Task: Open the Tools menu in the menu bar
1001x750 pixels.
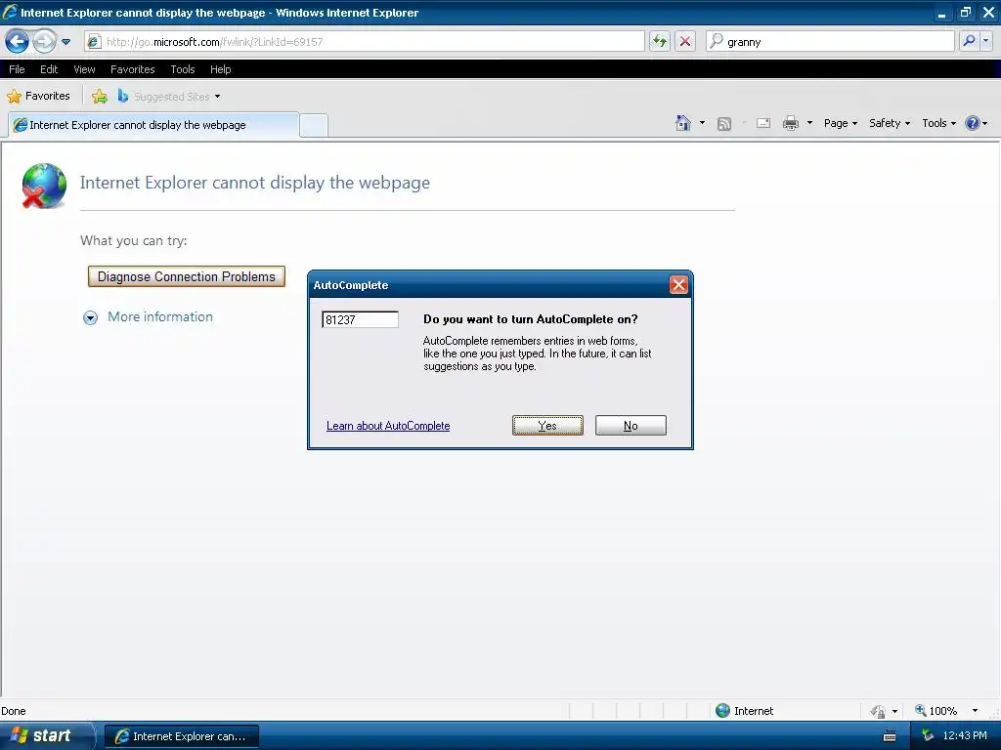Action: pyautogui.click(x=183, y=69)
